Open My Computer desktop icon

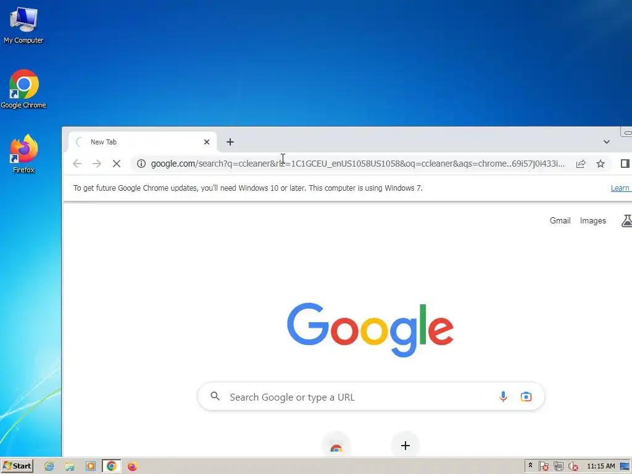coord(23,25)
